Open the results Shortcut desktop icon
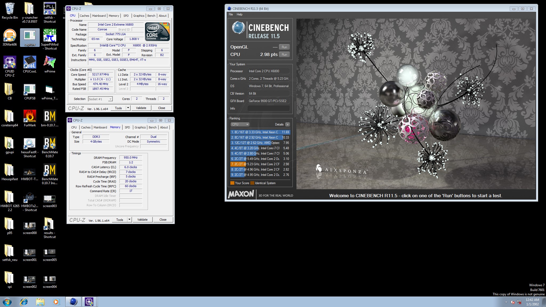Image resolution: width=546 pixels, height=307 pixels. click(50, 228)
